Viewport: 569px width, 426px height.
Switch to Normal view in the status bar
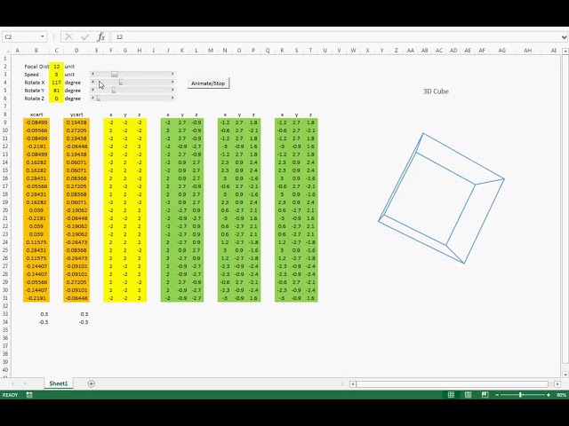point(451,395)
